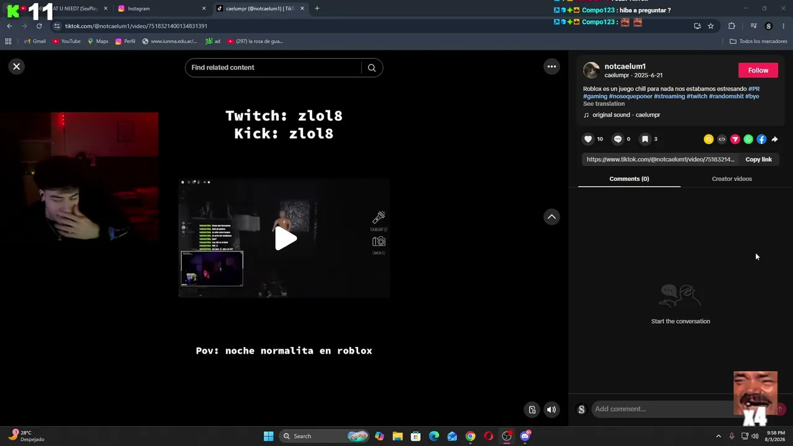Viewport: 793px width, 446px height.
Task: Mute the video with speaker icon
Action: (x=551, y=409)
